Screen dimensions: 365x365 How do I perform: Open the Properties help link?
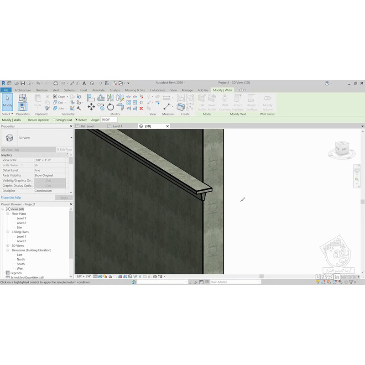[11, 198]
